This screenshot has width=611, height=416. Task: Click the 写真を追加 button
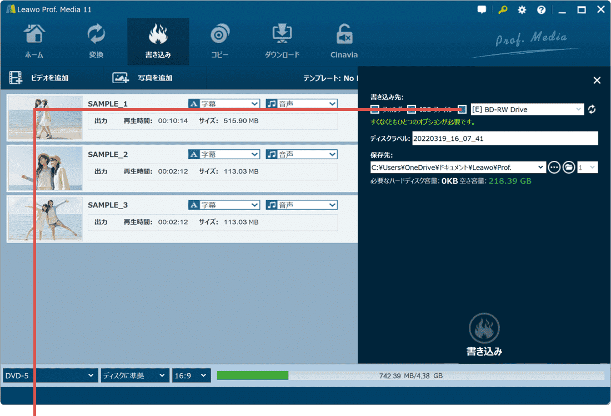point(143,78)
